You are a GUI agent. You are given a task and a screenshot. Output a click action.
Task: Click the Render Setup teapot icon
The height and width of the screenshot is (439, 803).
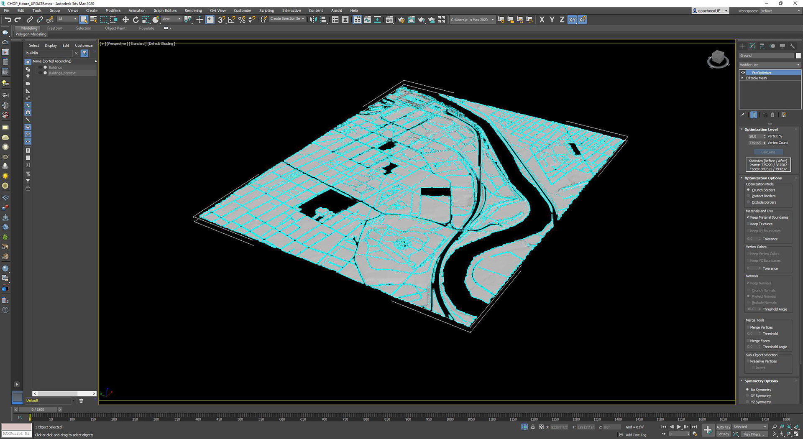coord(401,20)
